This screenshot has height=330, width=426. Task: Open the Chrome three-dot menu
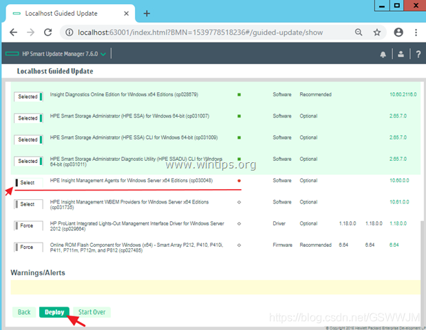(x=416, y=32)
